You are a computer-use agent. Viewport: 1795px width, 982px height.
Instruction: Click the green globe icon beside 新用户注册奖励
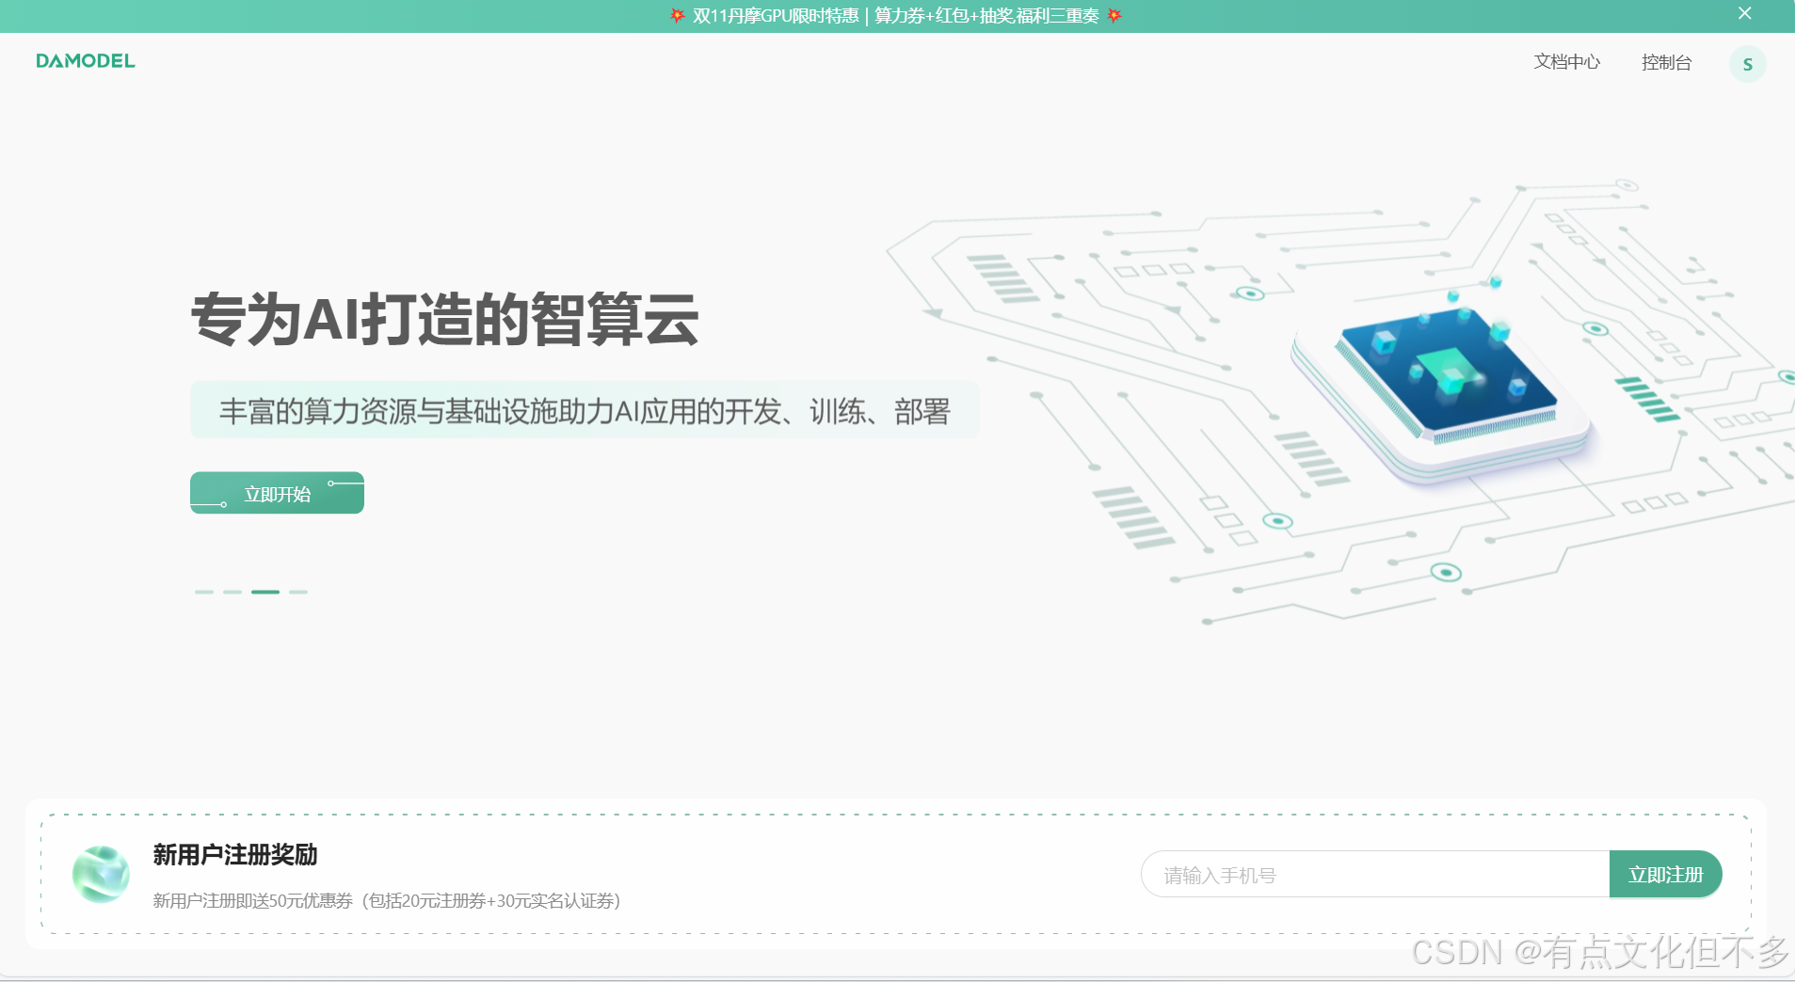[101, 874]
